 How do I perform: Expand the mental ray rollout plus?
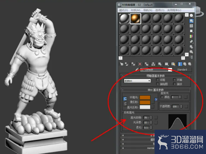(x=123, y=148)
